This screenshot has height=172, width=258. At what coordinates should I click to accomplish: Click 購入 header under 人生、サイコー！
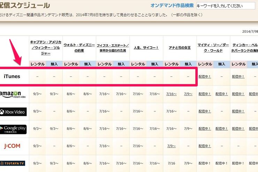[154, 64]
